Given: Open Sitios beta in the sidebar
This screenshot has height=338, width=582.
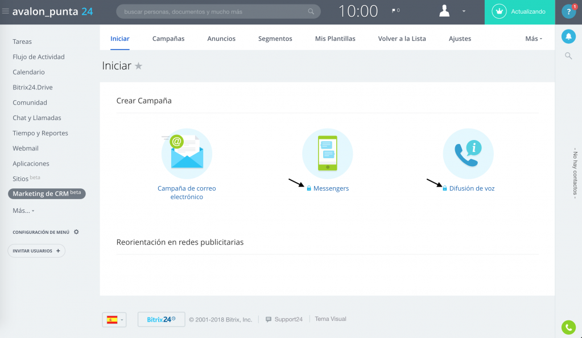Looking at the screenshot, I should click(x=26, y=178).
